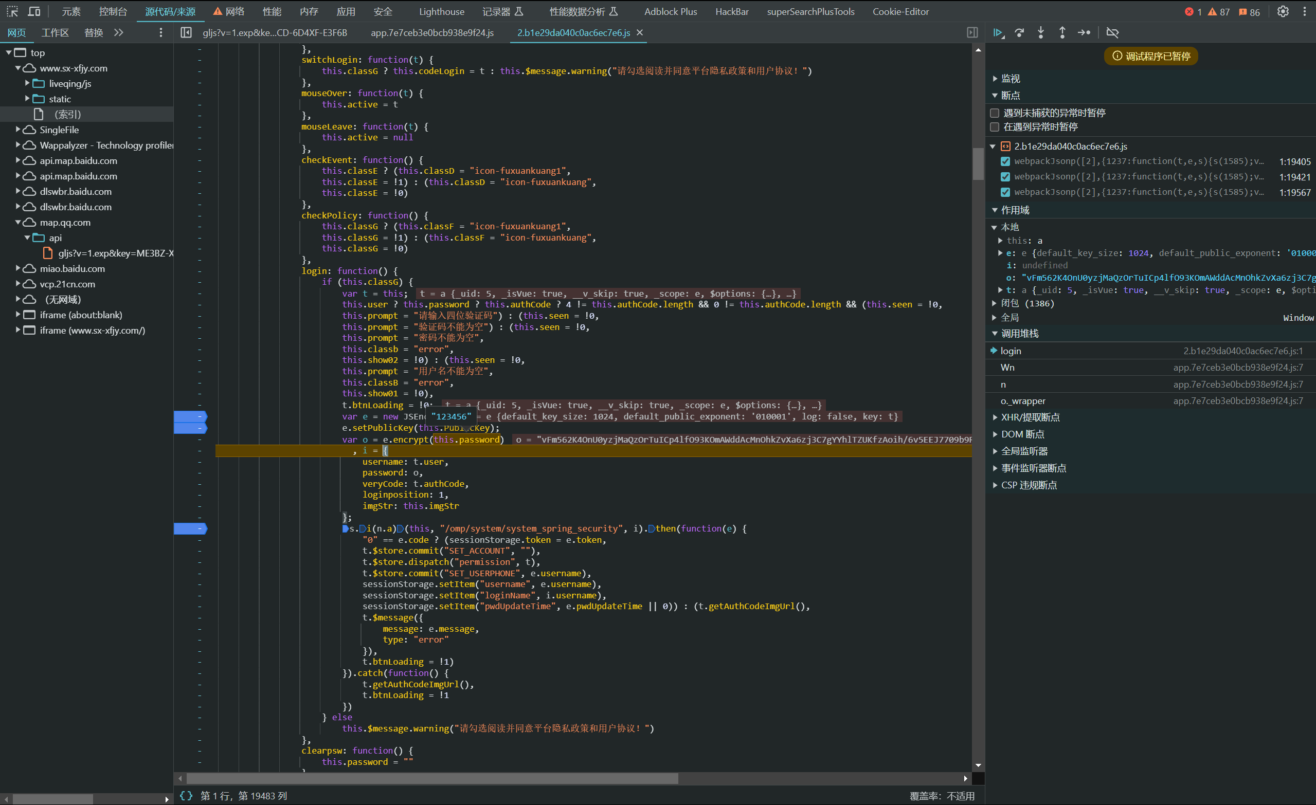
Task: Open the app.7e7ceb3e0bcb938e9f24.js file tab
Action: click(432, 32)
